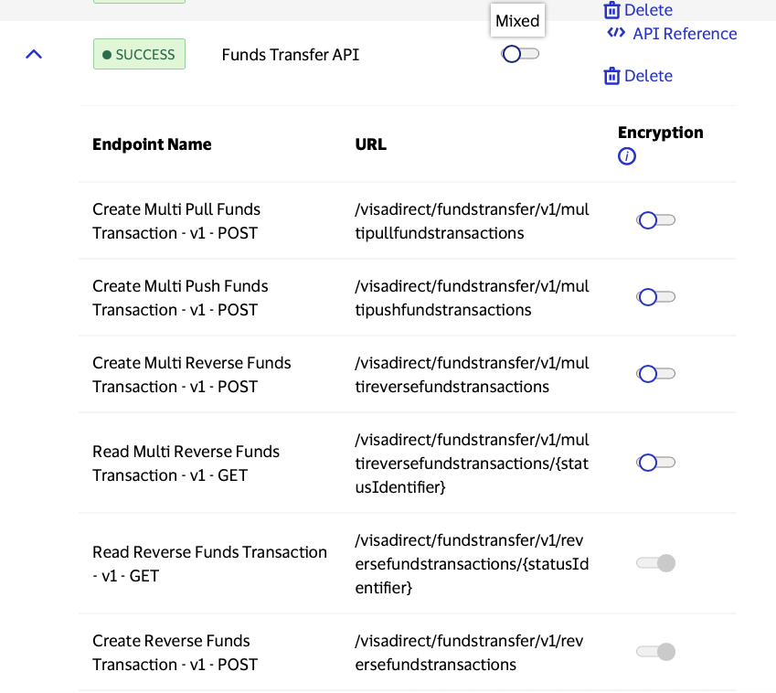Click the Encryption column header text
This screenshot has width=776, height=693.
660,133
